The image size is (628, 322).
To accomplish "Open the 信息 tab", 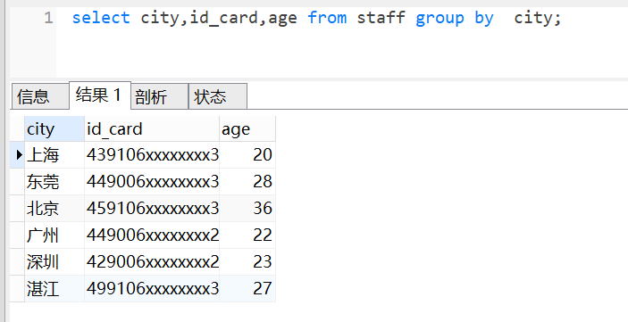I will pos(39,96).
